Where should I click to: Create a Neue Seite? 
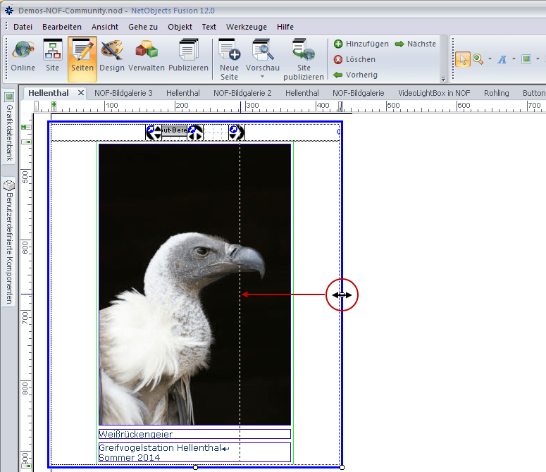[x=229, y=56]
